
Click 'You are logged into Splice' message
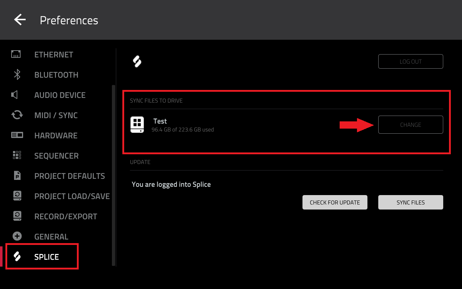coord(171,184)
